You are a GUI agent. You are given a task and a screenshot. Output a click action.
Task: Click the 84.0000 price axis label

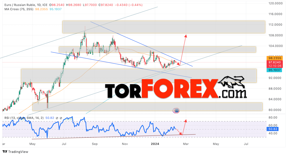click(275, 99)
